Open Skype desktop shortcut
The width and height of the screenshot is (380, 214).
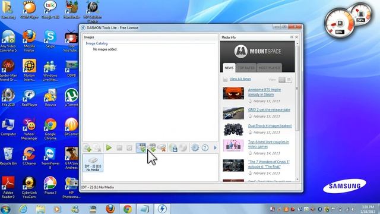point(50,39)
